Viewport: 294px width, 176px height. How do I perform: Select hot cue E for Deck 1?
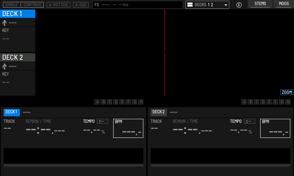point(122,102)
